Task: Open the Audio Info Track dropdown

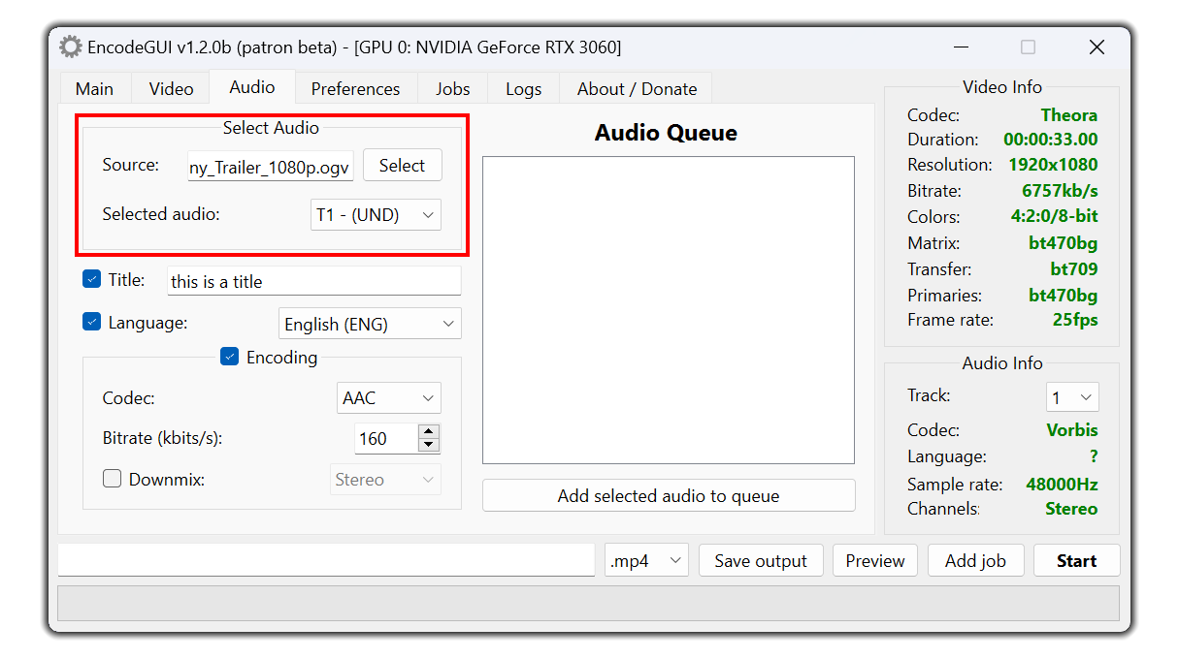Action: pyautogui.click(x=1072, y=397)
